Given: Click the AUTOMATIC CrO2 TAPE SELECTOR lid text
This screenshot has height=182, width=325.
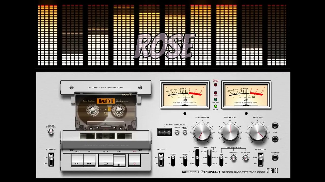Looking at the screenshot, I should [106, 87].
